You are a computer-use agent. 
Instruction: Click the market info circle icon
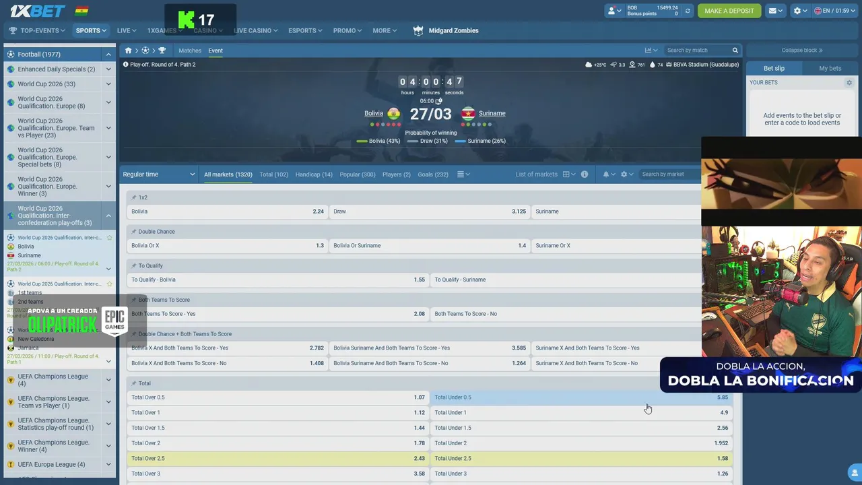click(x=585, y=174)
